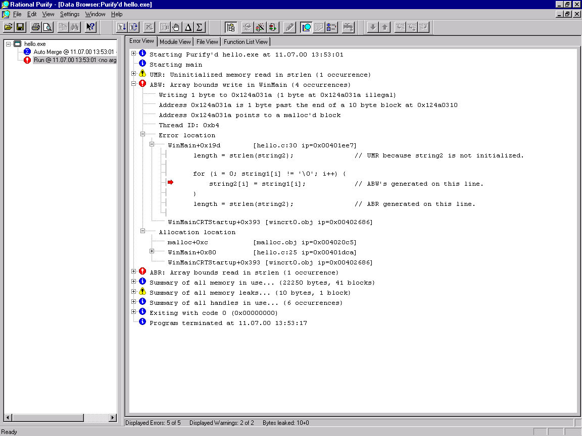Click the sidebar scrollbar right arrow
This screenshot has height=436, width=582.
[113, 417]
